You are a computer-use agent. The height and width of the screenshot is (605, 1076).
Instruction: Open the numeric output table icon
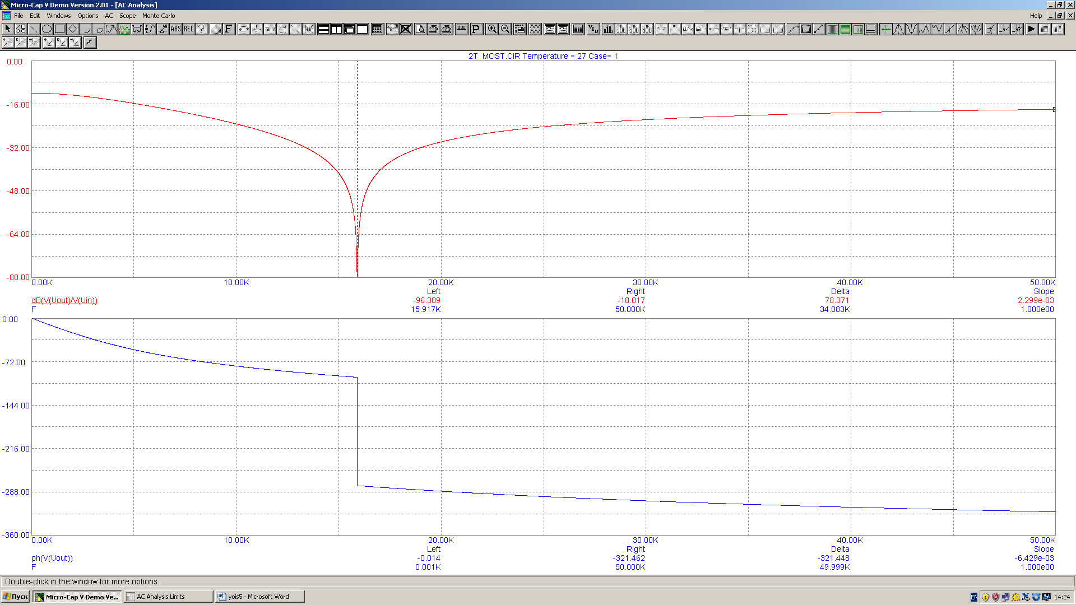pyautogui.click(x=578, y=29)
